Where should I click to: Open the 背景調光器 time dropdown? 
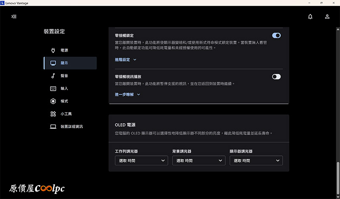(198, 161)
